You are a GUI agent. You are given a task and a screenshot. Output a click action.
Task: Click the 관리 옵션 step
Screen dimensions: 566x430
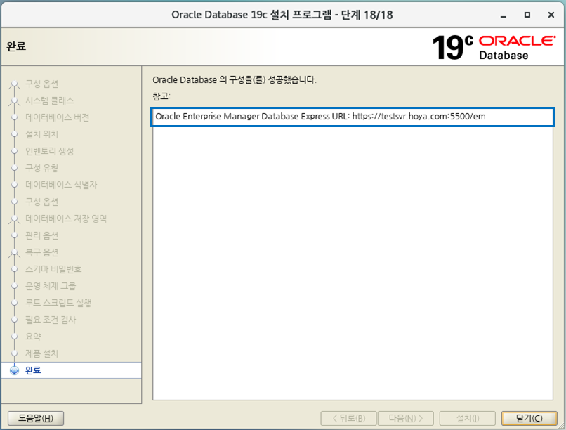tap(41, 235)
